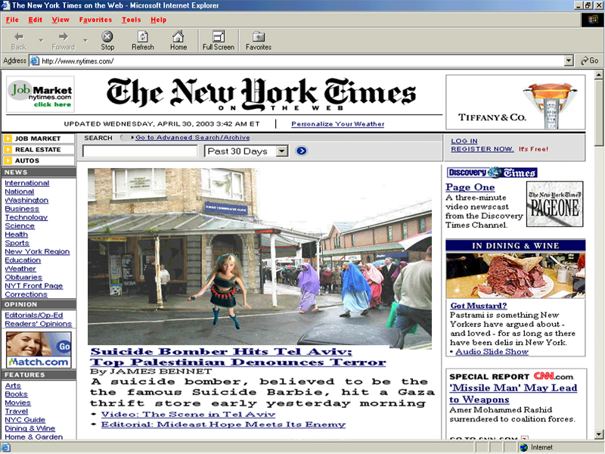Screen dimensions: 605x454
Task: Open the Back button history arrow
Action: point(40,40)
